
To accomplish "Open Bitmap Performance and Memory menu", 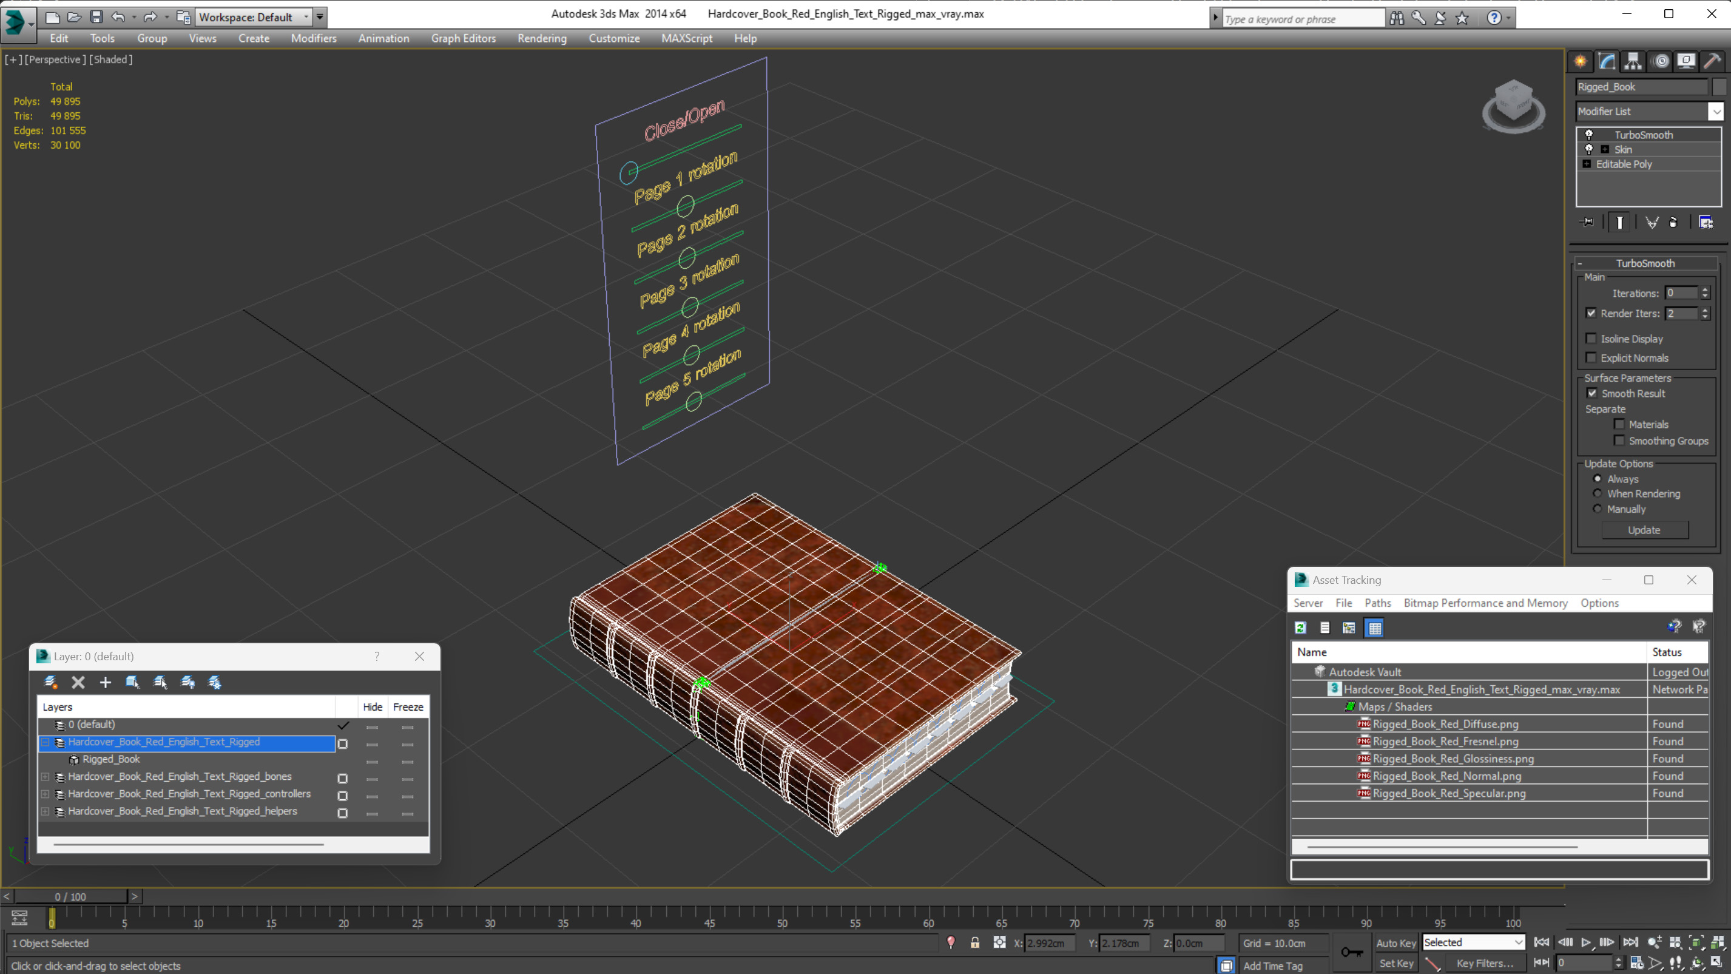I will point(1485,603).
